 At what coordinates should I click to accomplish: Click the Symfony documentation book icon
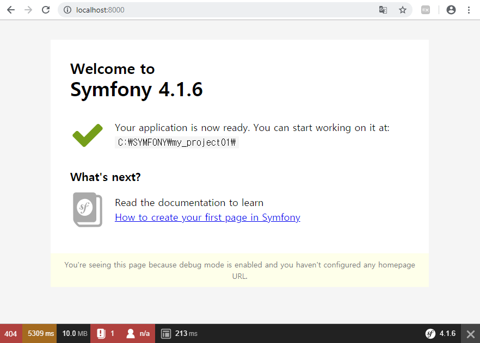tap(87, 209)
